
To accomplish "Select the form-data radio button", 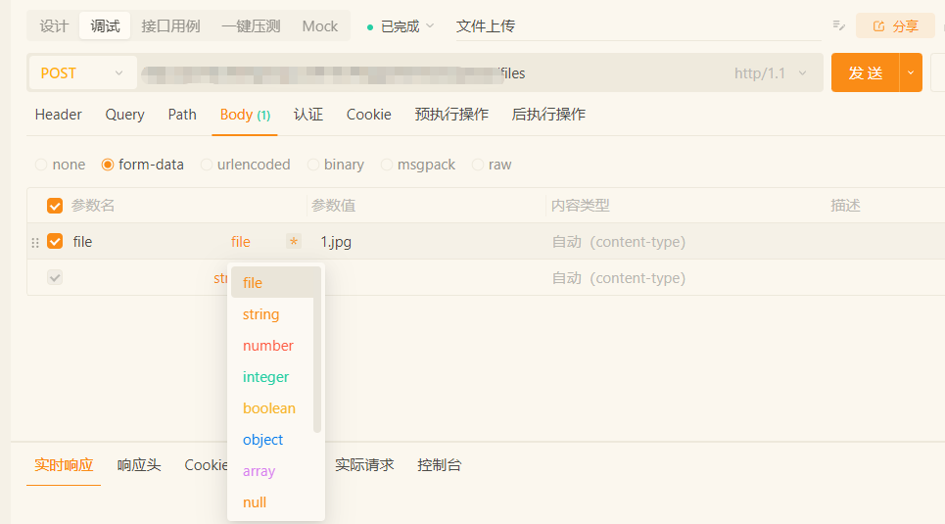I will pyautogui.click(x=108, y=165).
